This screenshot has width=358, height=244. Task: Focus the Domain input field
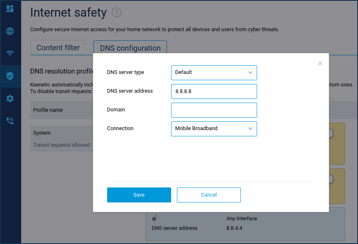click(x=214, y=110)
